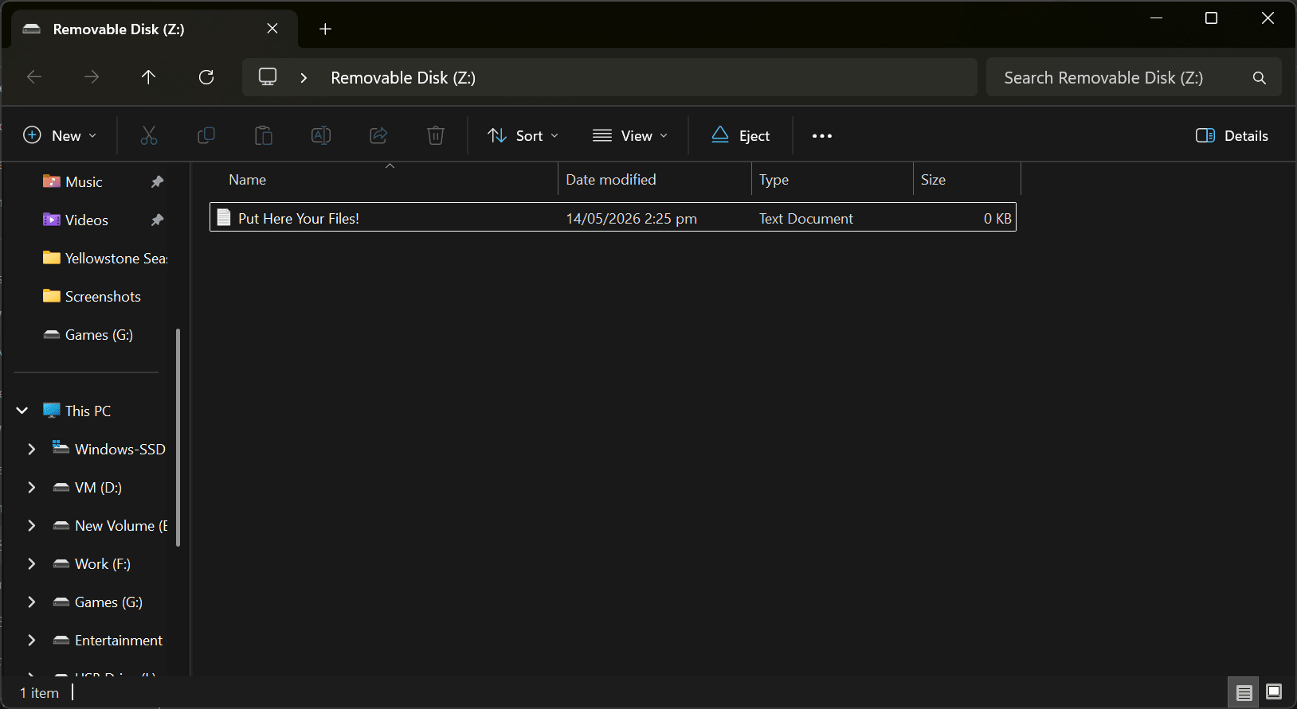The image size is (1297, 709).
Task: Click the Share icon in the toolbar
Action: pyautogui.click(x=378, y=136)
